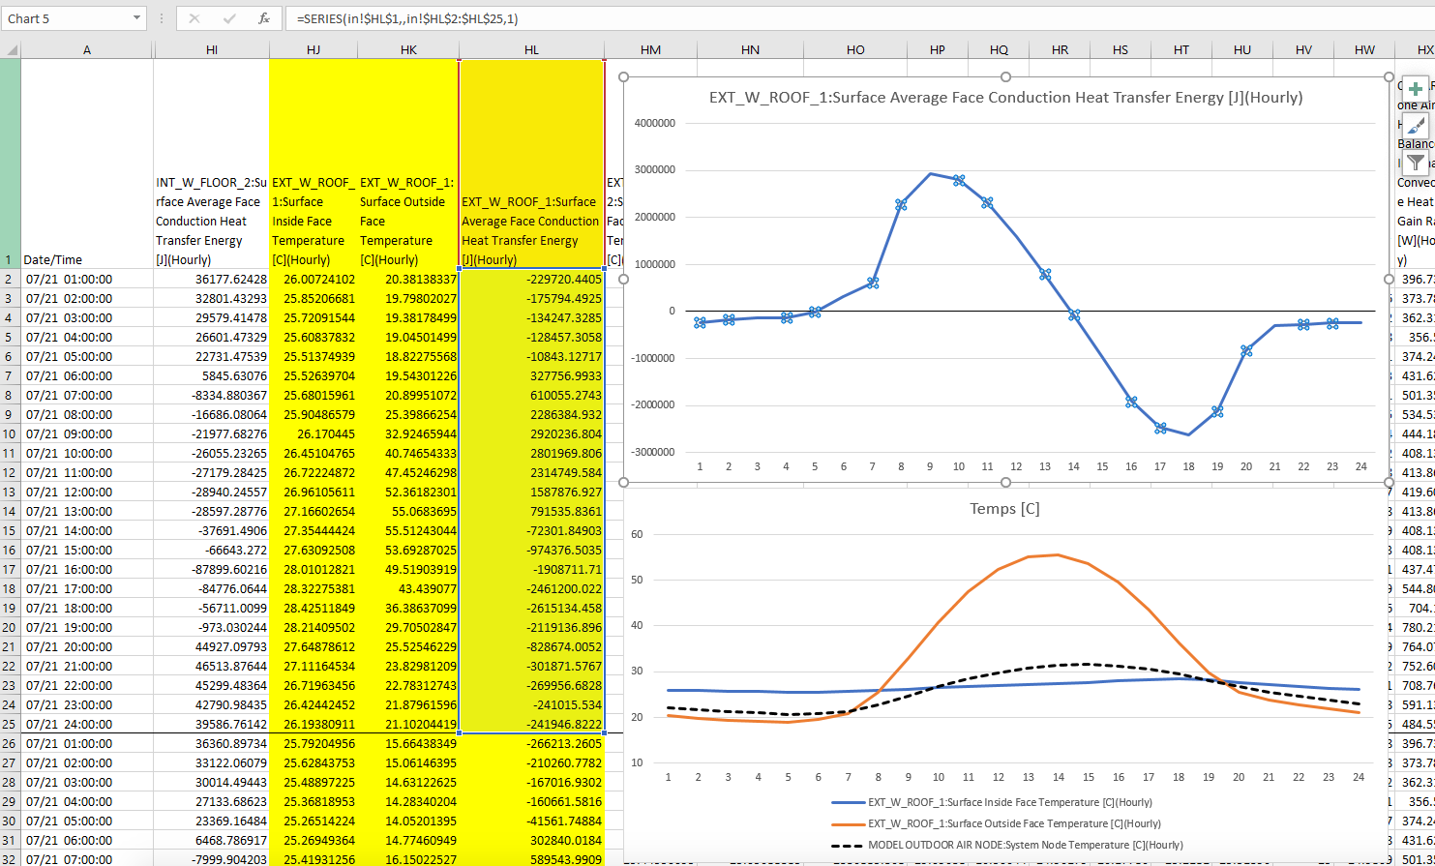Select cell with value 2920236.804
The image size is (1435, 866).
tap(531, 433)
